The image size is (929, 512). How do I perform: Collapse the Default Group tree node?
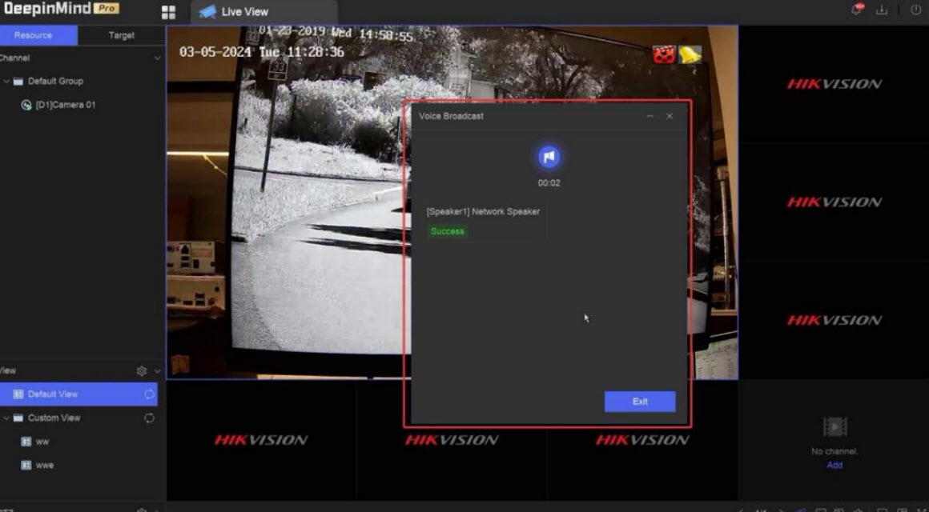click(7, 82)
